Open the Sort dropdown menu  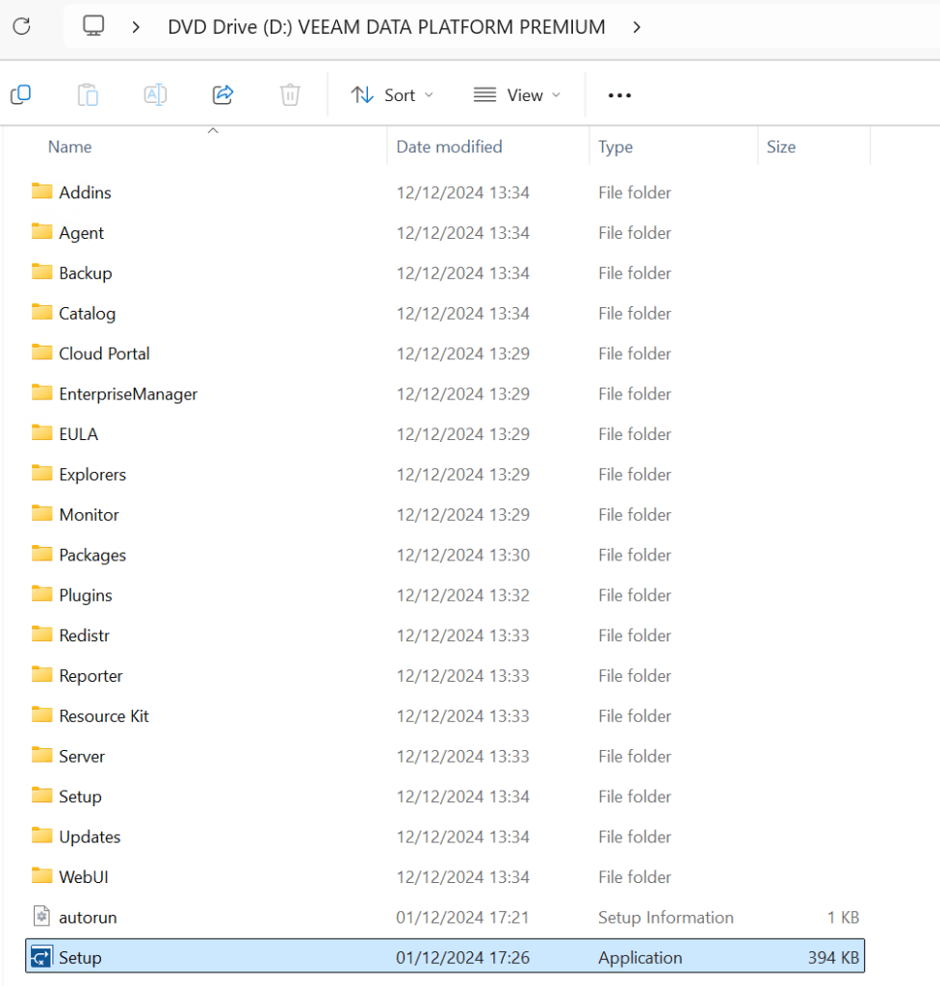[392, 95]
